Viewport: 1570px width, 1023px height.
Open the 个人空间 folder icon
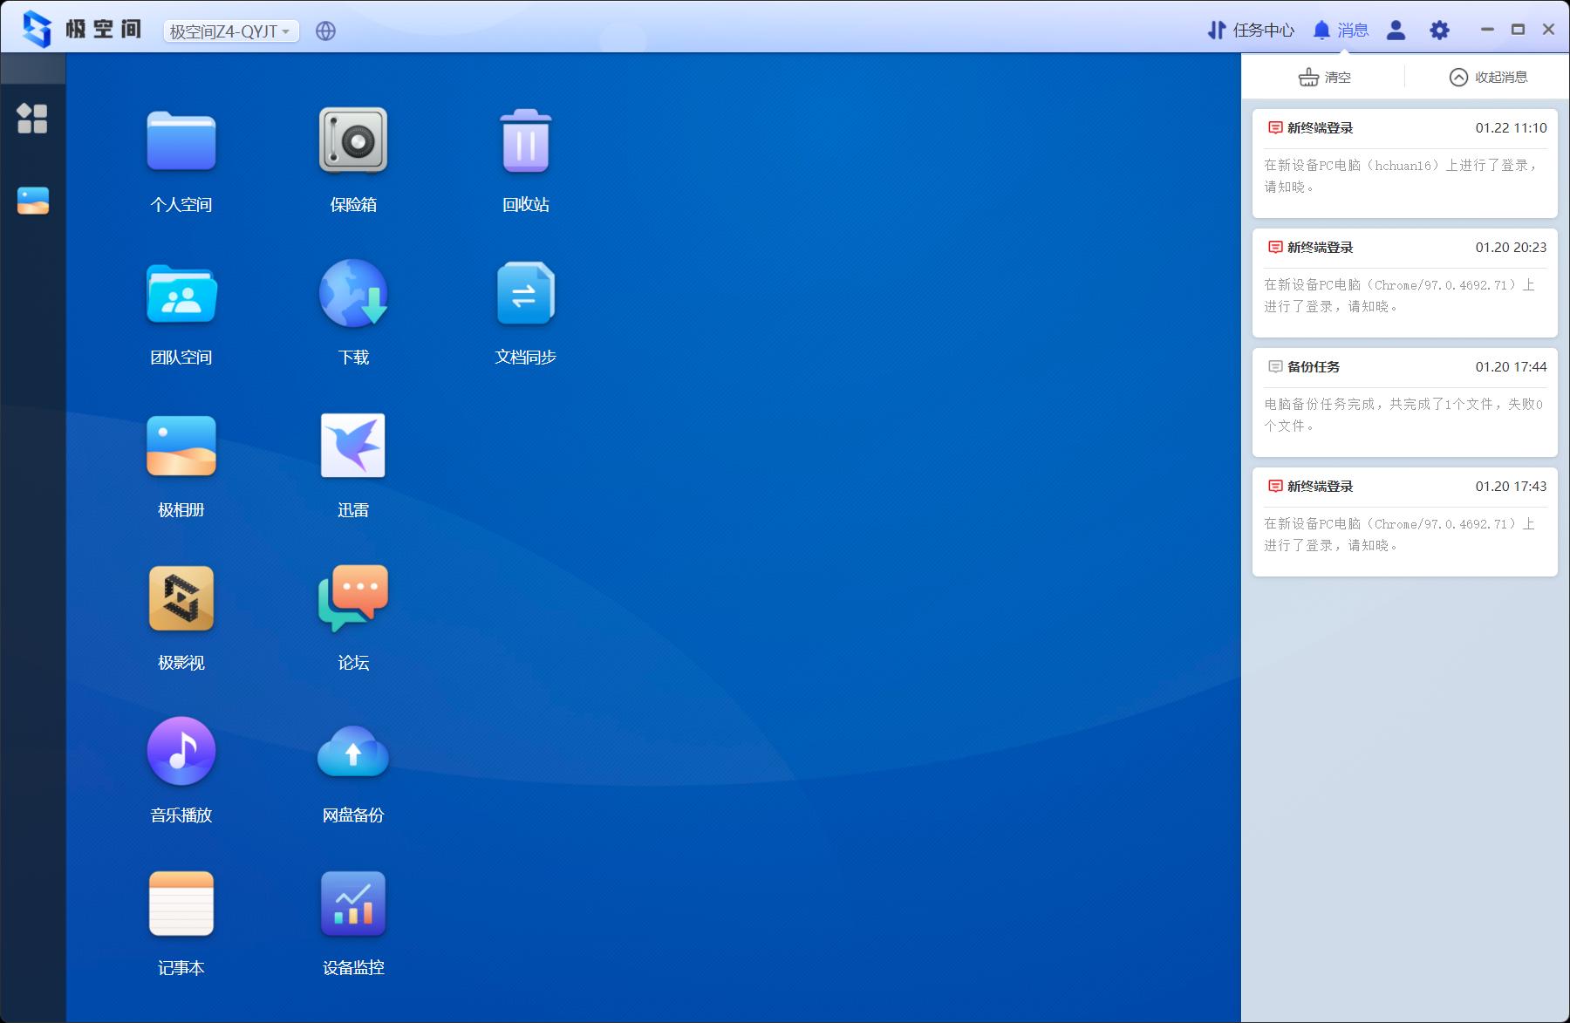(181, 141)
